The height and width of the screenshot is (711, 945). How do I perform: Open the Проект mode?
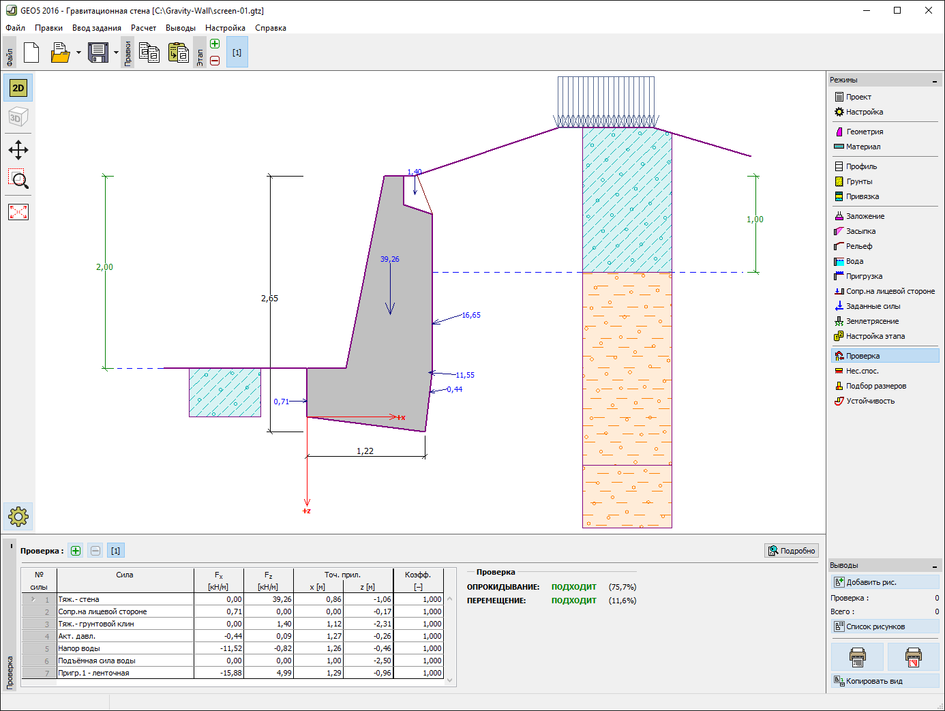[885, 97]
